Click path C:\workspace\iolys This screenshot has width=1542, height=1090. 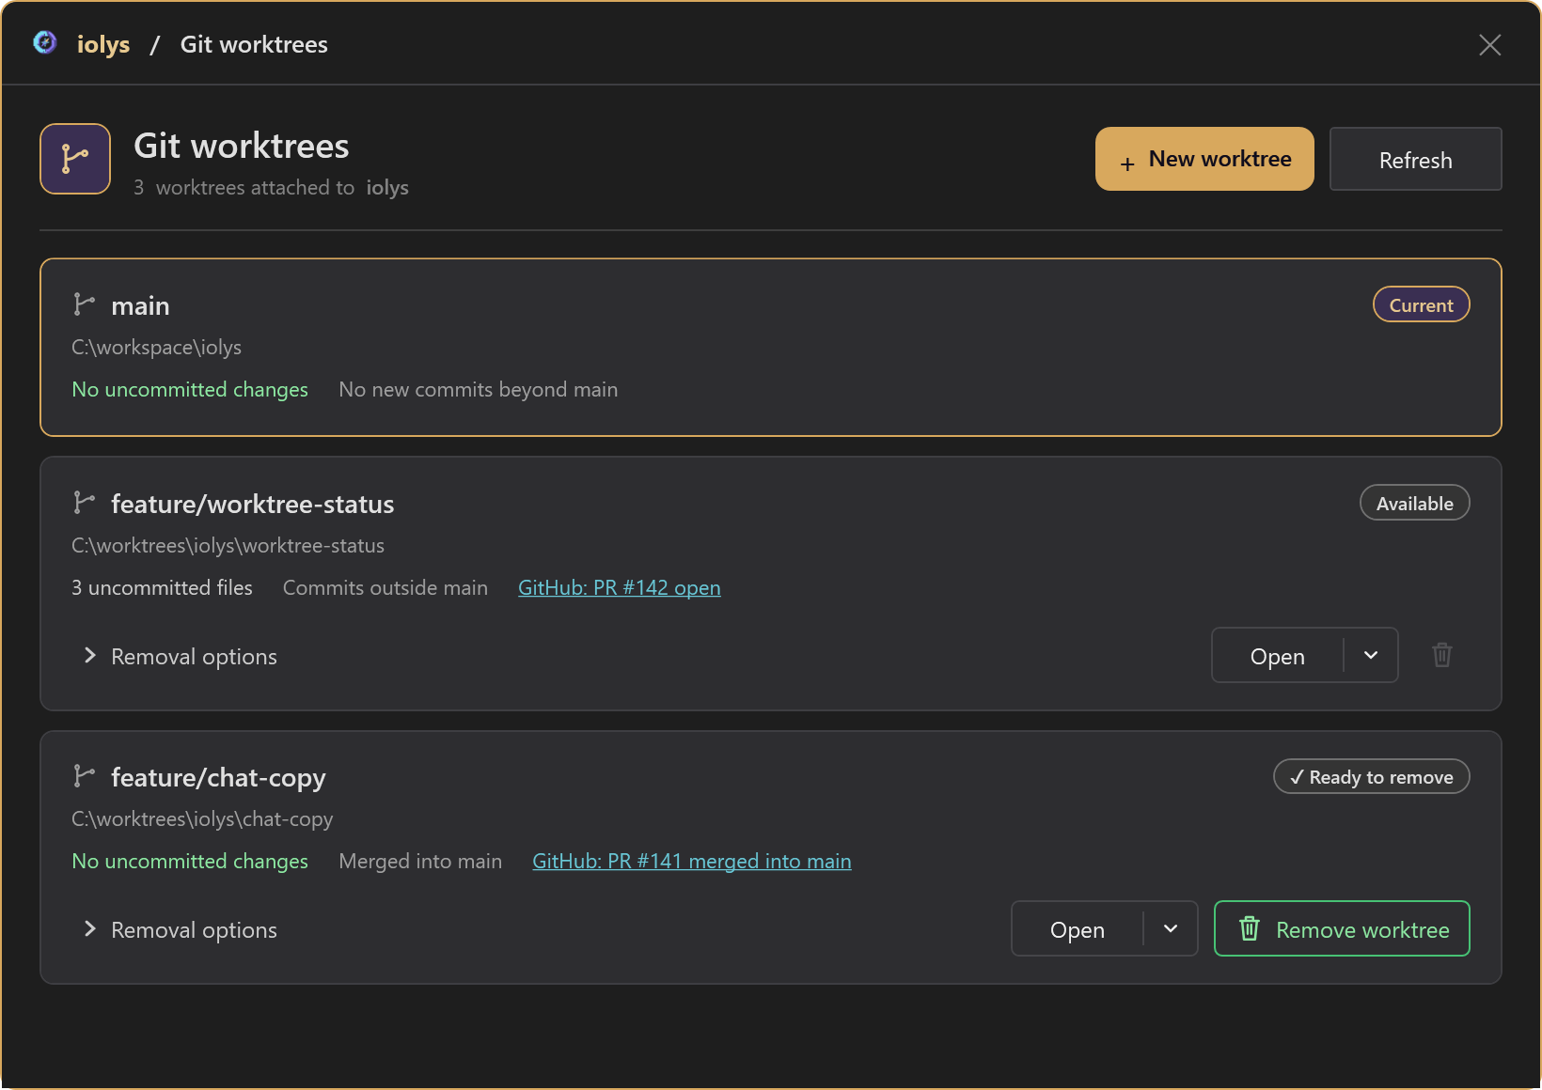click(157, 347)
